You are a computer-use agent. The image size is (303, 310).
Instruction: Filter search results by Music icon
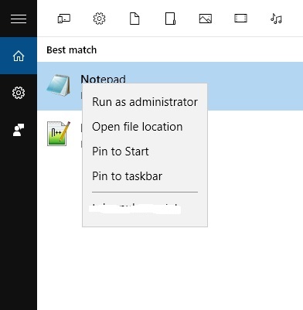pyautogui.click(x=276, y=19)
